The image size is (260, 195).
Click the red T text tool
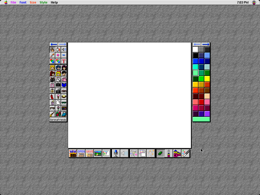pyautogui.click(x=64, y=61)
